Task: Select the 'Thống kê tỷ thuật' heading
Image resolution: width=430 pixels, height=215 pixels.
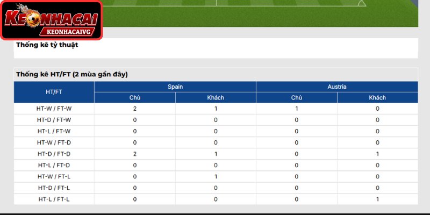Action: [47, 45]
